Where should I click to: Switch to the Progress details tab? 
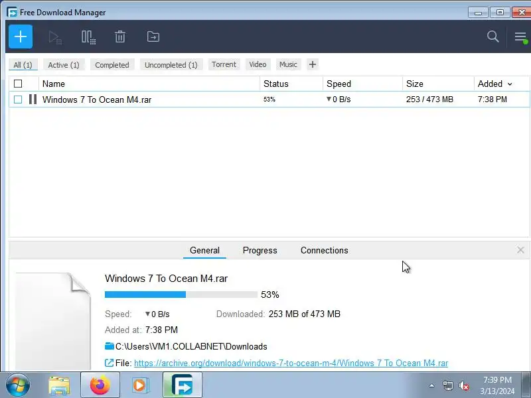[x=260, y=251]
